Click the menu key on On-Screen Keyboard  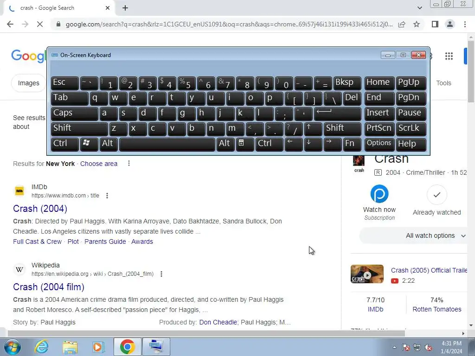[x=245, y=144]
